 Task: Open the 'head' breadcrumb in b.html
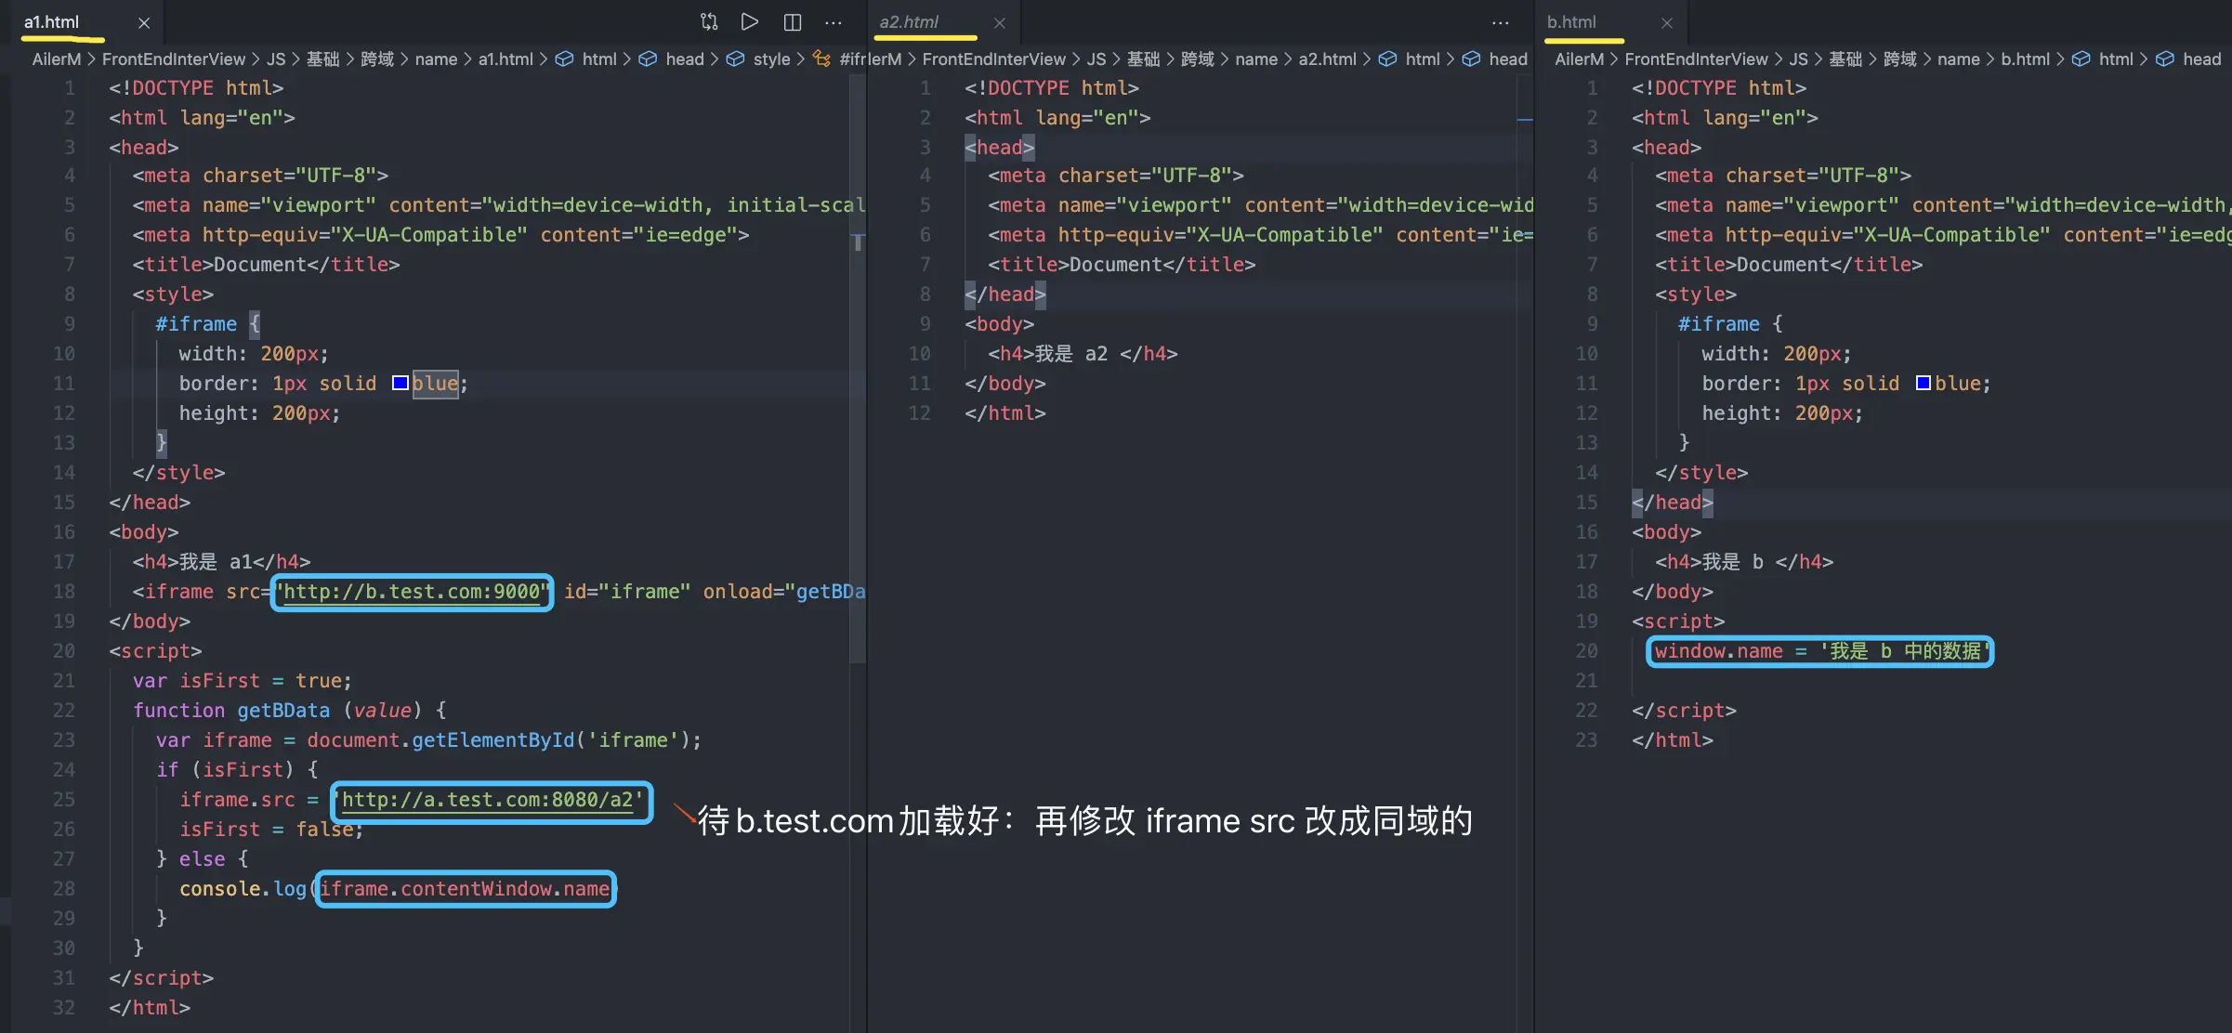(x=2201, y=59)
